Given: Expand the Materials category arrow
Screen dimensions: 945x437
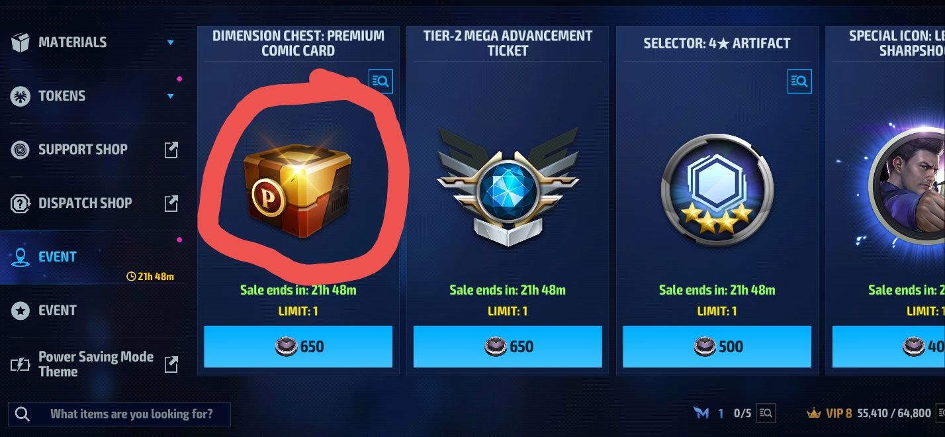Looking at the screenshot, I should pyautogui.click(x=171, y=42).
